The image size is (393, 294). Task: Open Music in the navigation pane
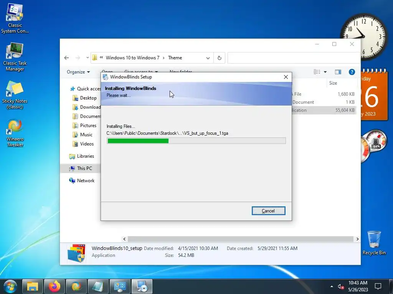83,135
